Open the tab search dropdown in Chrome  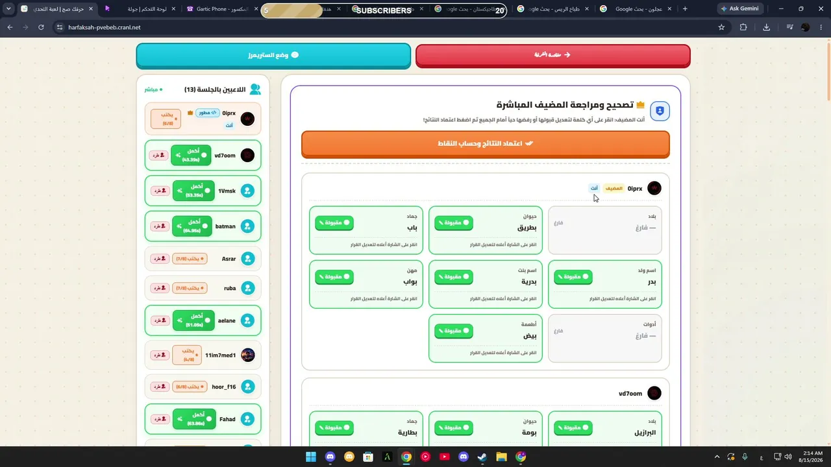[x=8, y=9]
